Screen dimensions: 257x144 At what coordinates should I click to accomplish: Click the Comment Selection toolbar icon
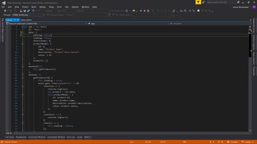(x=190, y=11)
